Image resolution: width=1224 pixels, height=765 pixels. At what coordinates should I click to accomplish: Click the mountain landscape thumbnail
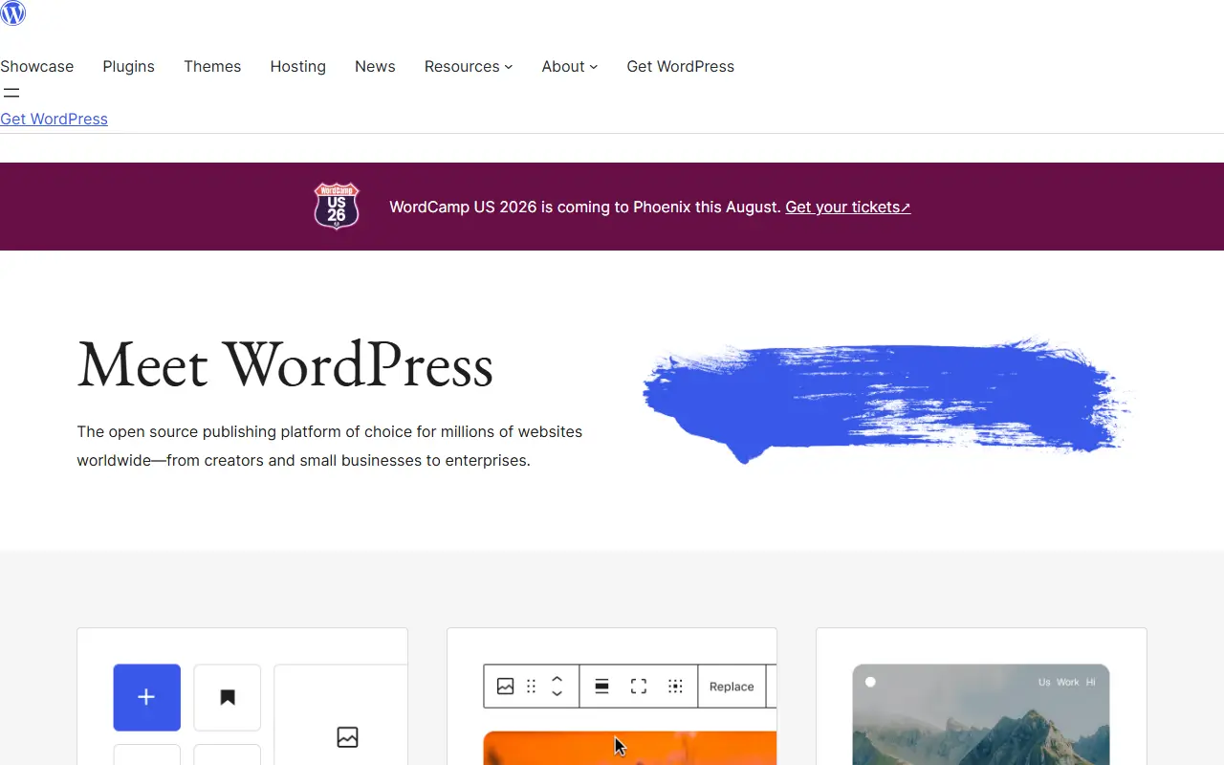click(981, 714)
